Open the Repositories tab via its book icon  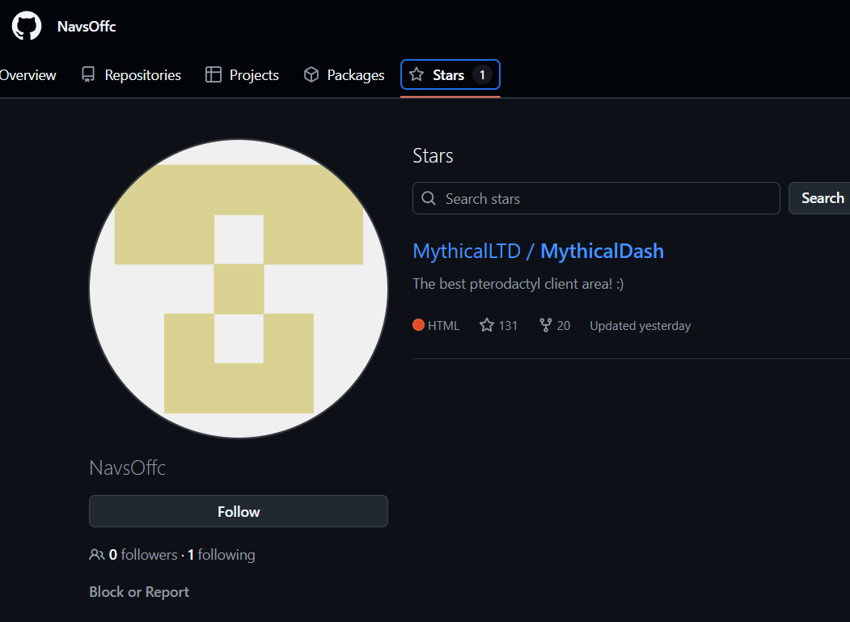pos(87,74)
